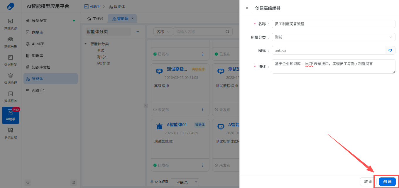This screenshot has width=399, height=188.
Task: Click the 智能体 tag on A智能体01
Action: tap(200, 125)
